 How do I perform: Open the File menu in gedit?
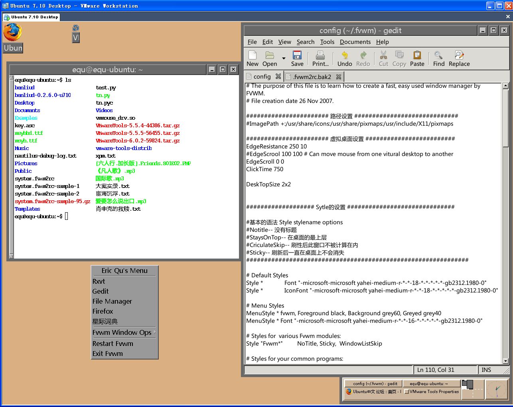(x=252, y=42)
